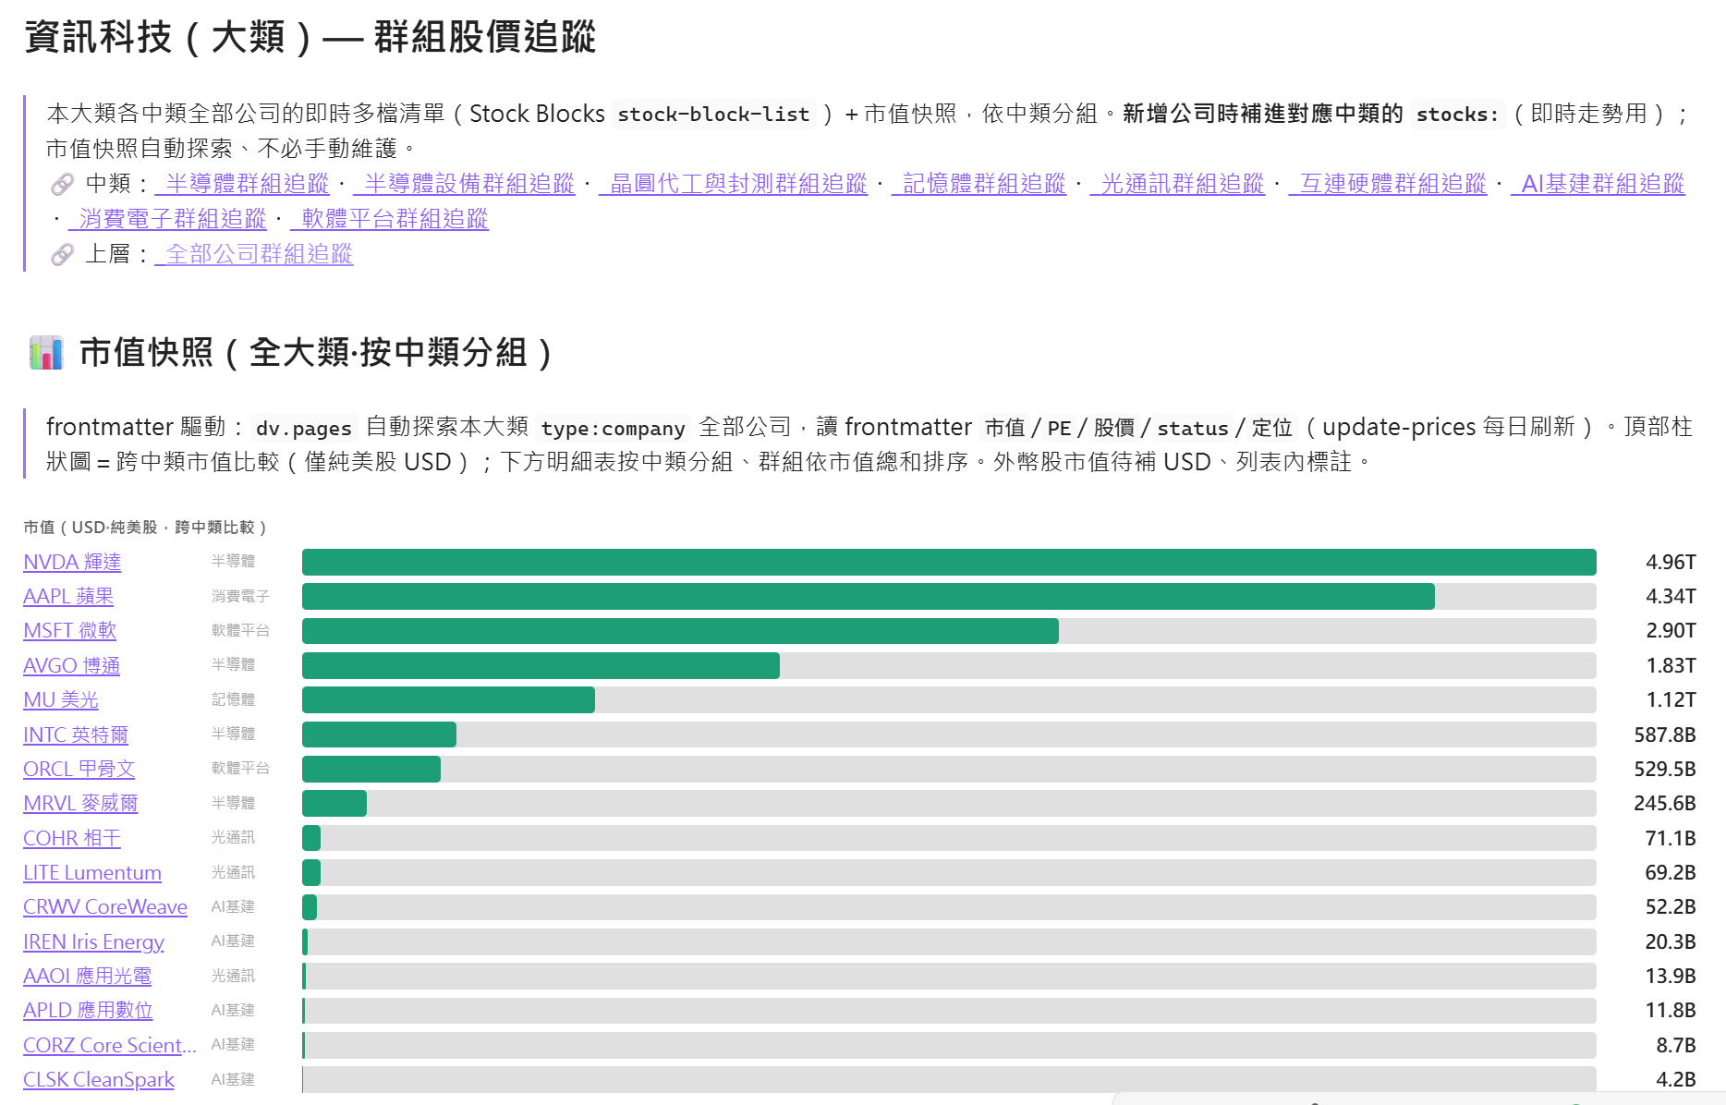Click the MU market cap bar
Viewport: 1726px width, 1105px height.
448,700
